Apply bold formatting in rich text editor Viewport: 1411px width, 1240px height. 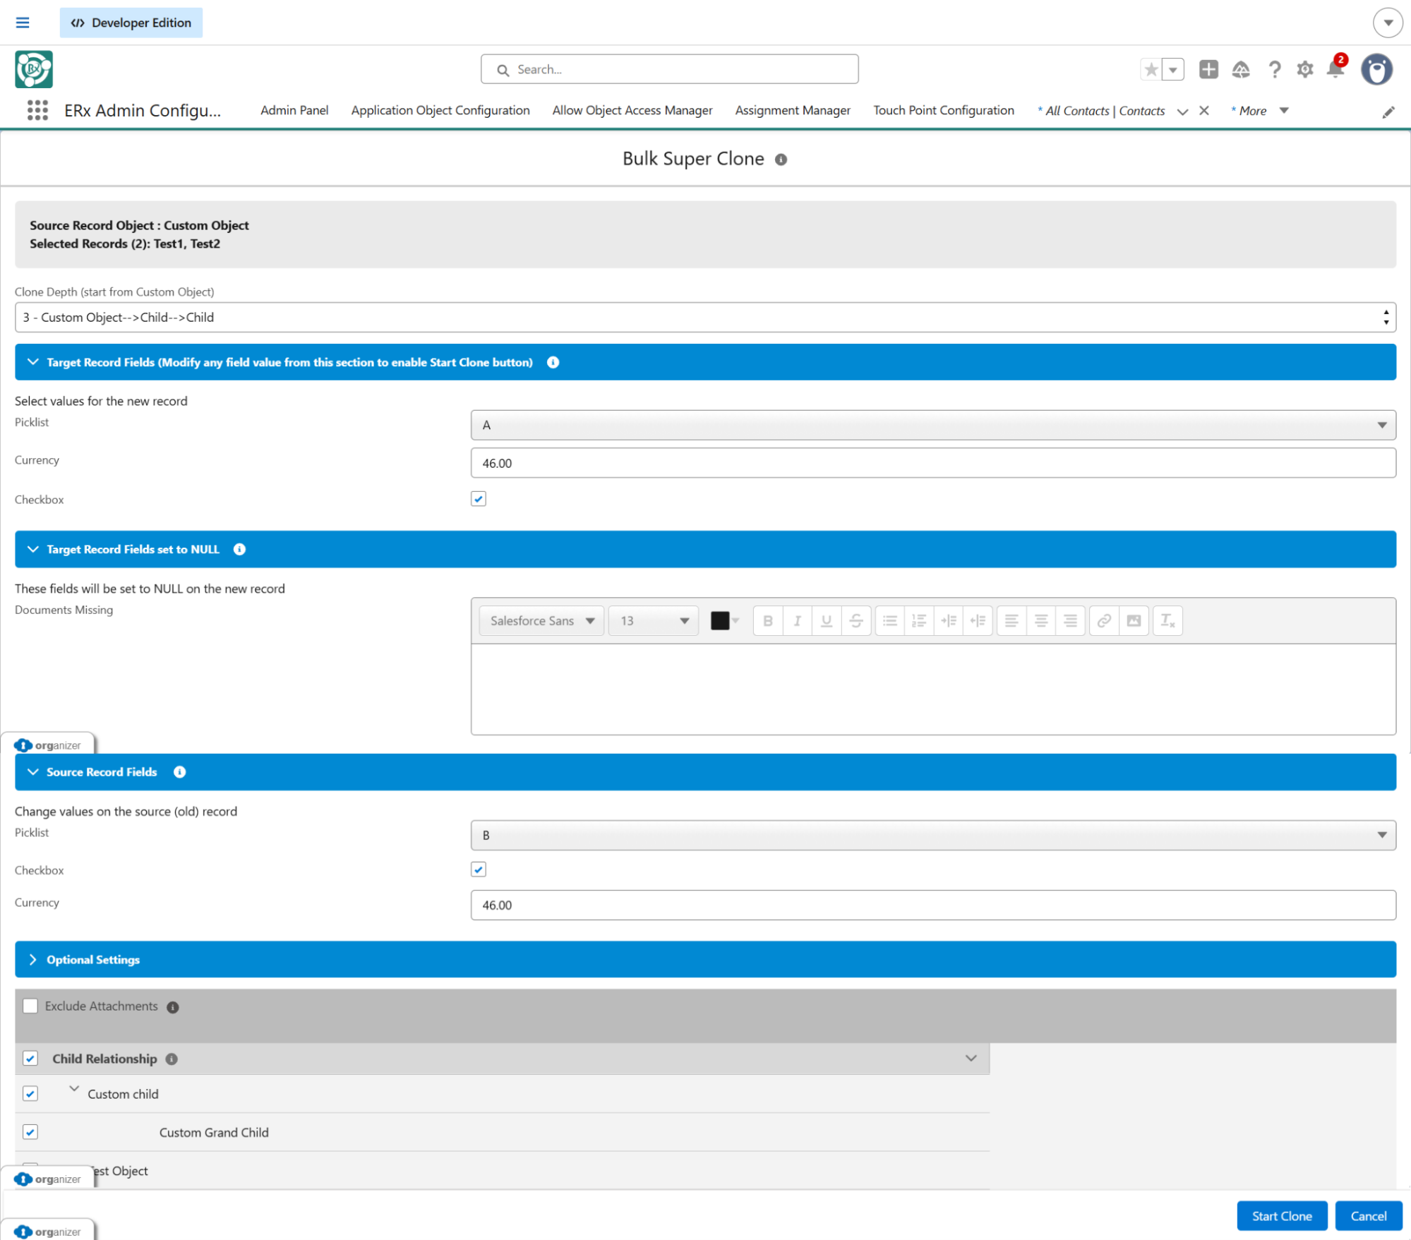(x=768, y=620)
